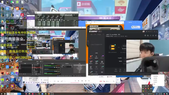Open Chrome desktop shortcut
This screenshot has height=95, width=169.
(x=12, y=67)
